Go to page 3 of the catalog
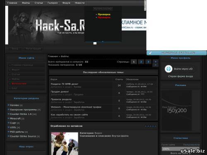 (x=148, y=62)
